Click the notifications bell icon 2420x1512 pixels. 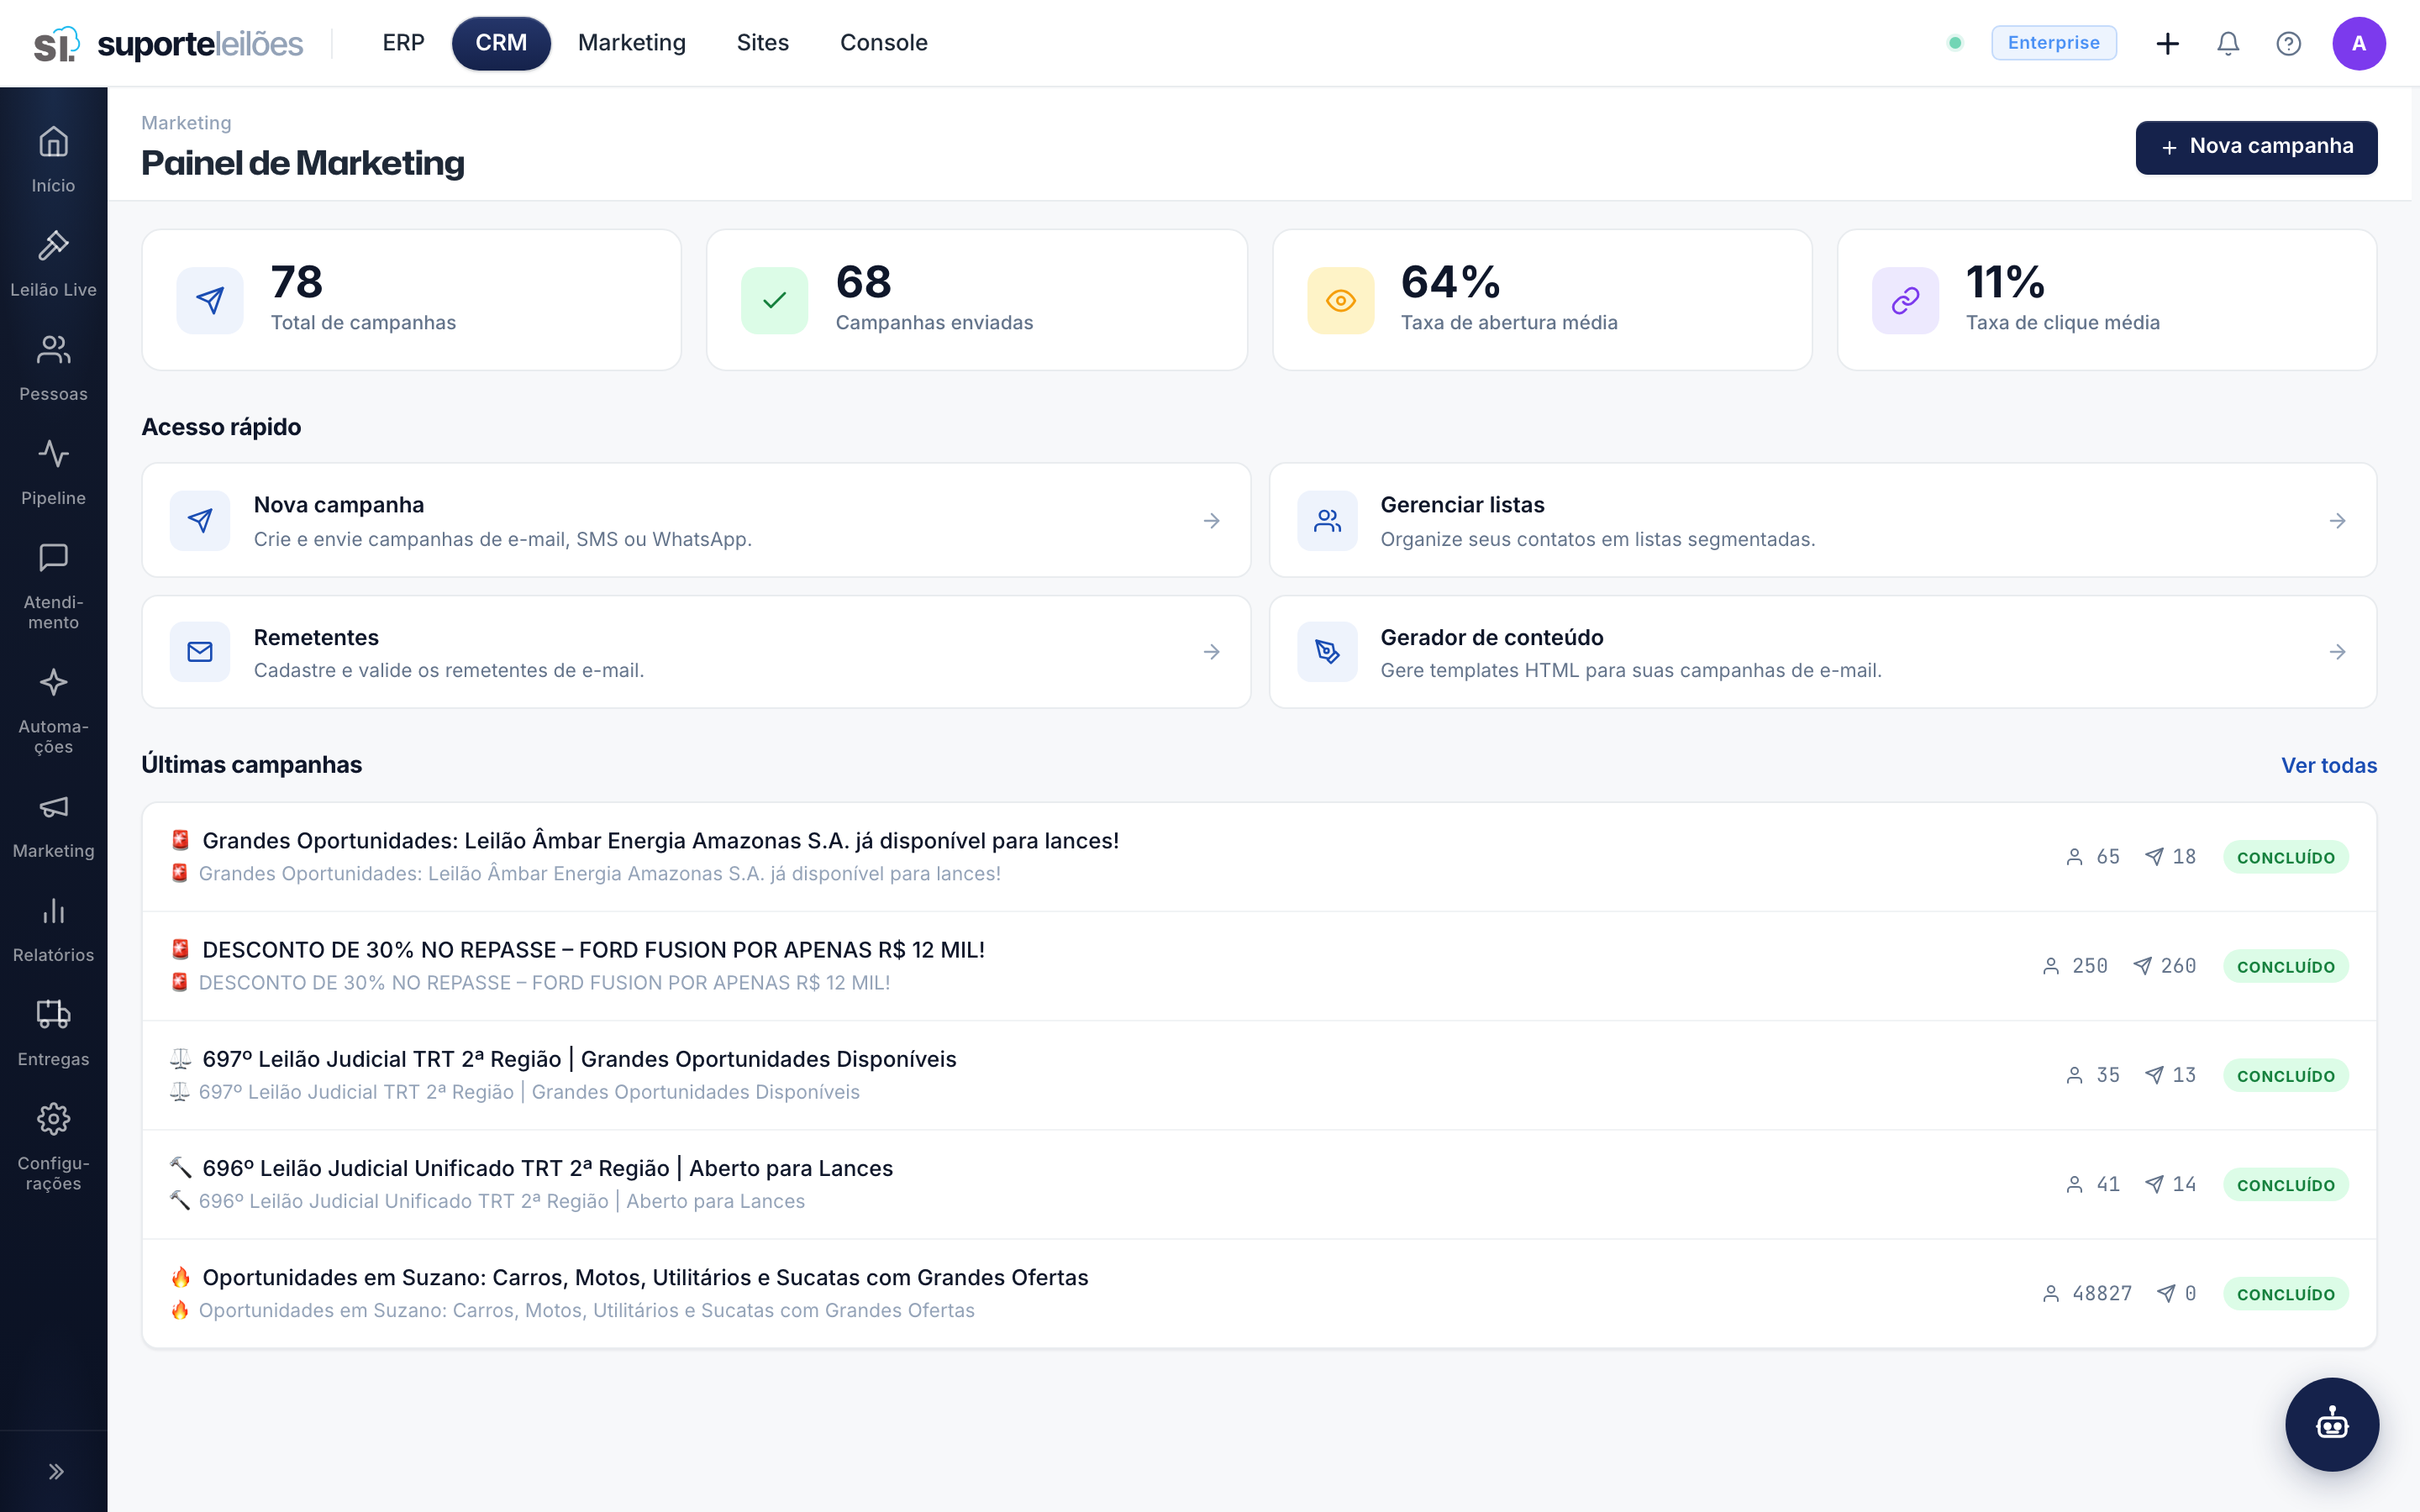[2228, 43]
